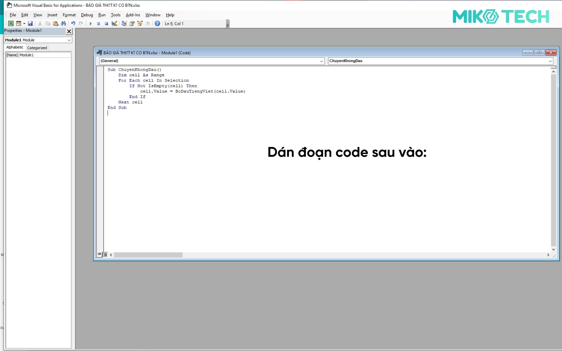Click the View Microsoft Excel icon
This screenshot has height=351, width=562.
click(11, 23)
